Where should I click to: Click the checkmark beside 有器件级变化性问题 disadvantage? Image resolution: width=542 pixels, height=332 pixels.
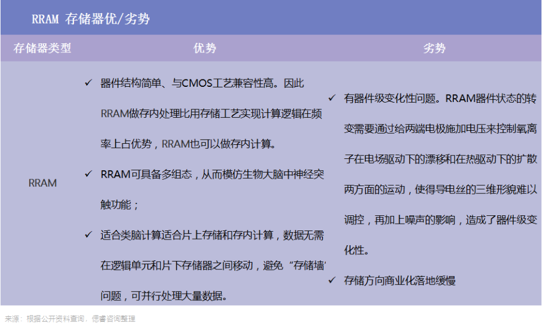(x=331, y=98)
